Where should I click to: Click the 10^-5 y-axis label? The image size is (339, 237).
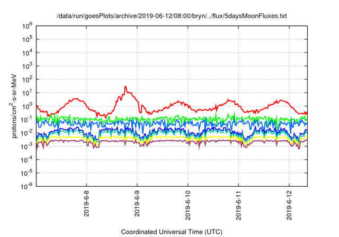[x=26, y=174]
